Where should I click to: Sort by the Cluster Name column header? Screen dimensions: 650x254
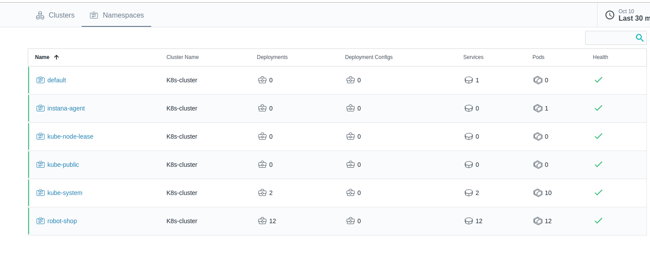point(183,57)
